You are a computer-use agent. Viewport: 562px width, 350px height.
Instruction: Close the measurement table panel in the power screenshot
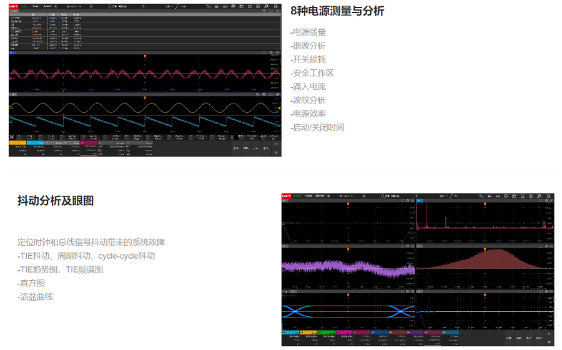point(277,11)
